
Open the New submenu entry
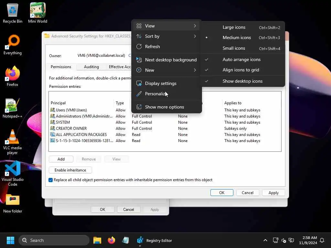[166, 70]
